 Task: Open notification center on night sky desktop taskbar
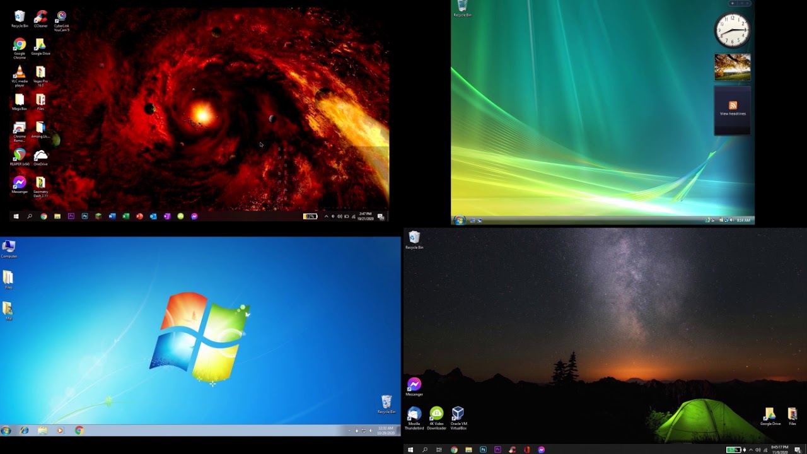[798, 450]
